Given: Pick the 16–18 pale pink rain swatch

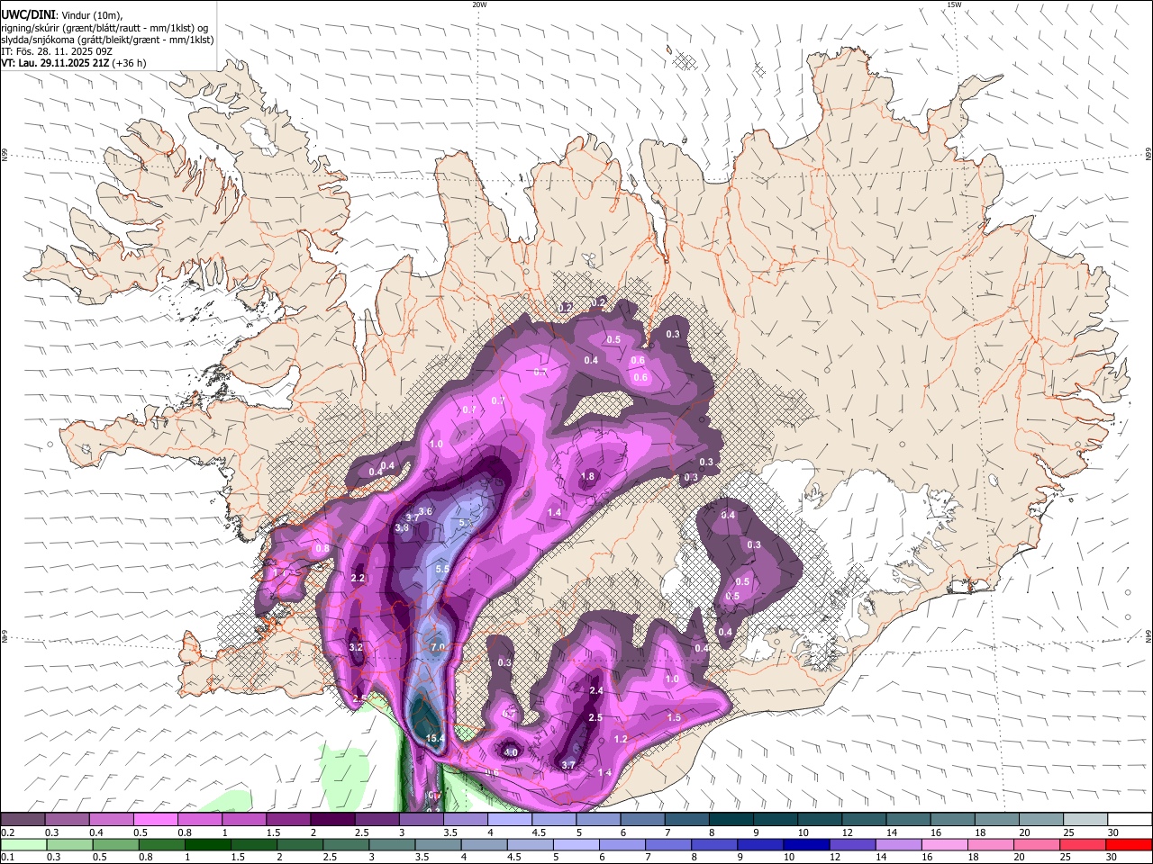Looking at the screenshot, I should tap(944, 845).
